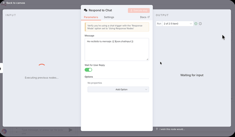Viewport: 235px width, 137px height.
Task: Click the run info circle icon
Action: (x=200, y=24)
